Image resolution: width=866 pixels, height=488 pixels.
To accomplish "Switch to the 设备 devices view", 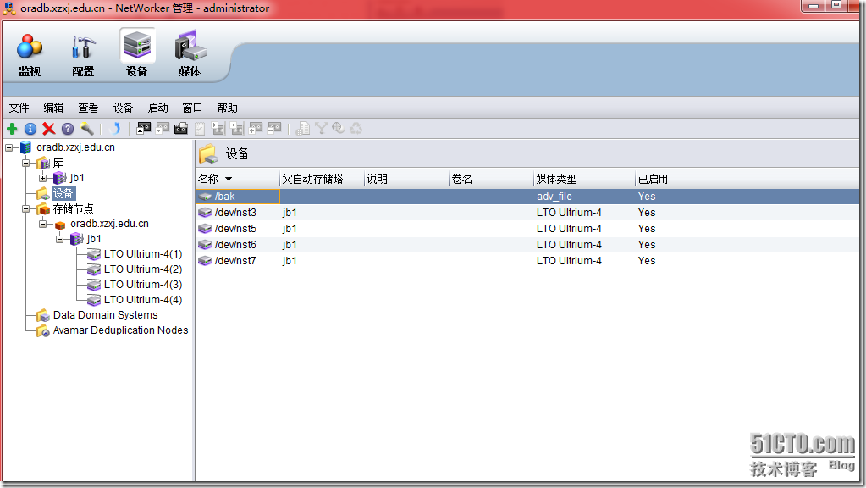I will [137, 55].
